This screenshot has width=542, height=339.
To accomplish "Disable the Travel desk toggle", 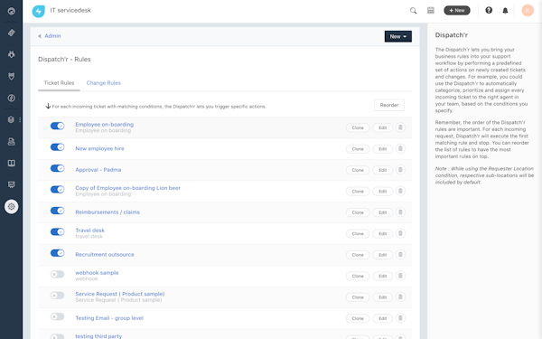I will coord(58,231).
